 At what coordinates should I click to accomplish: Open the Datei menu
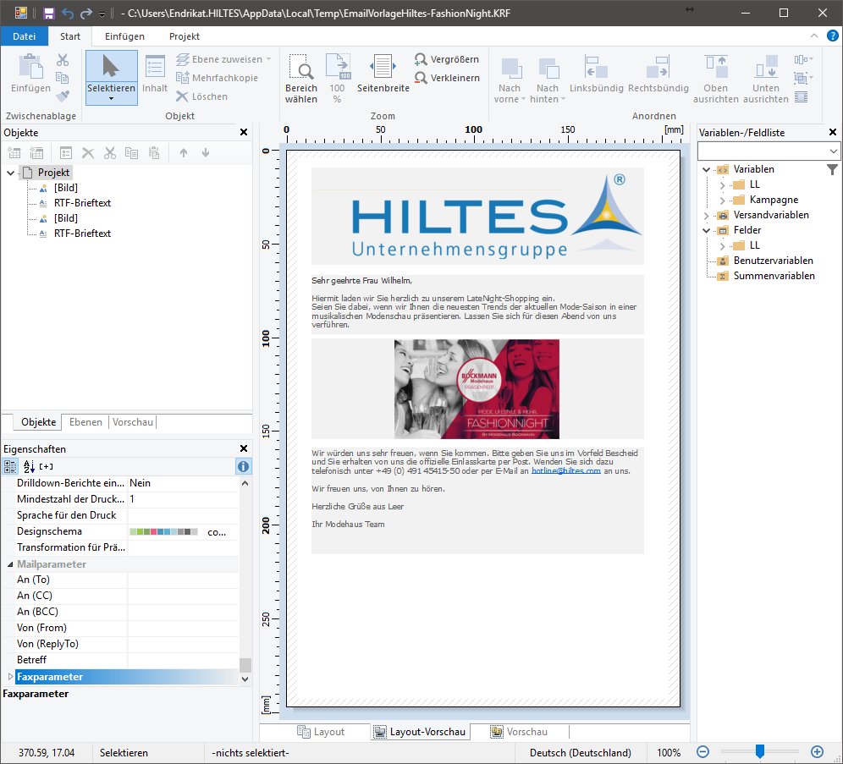(25, 36)
